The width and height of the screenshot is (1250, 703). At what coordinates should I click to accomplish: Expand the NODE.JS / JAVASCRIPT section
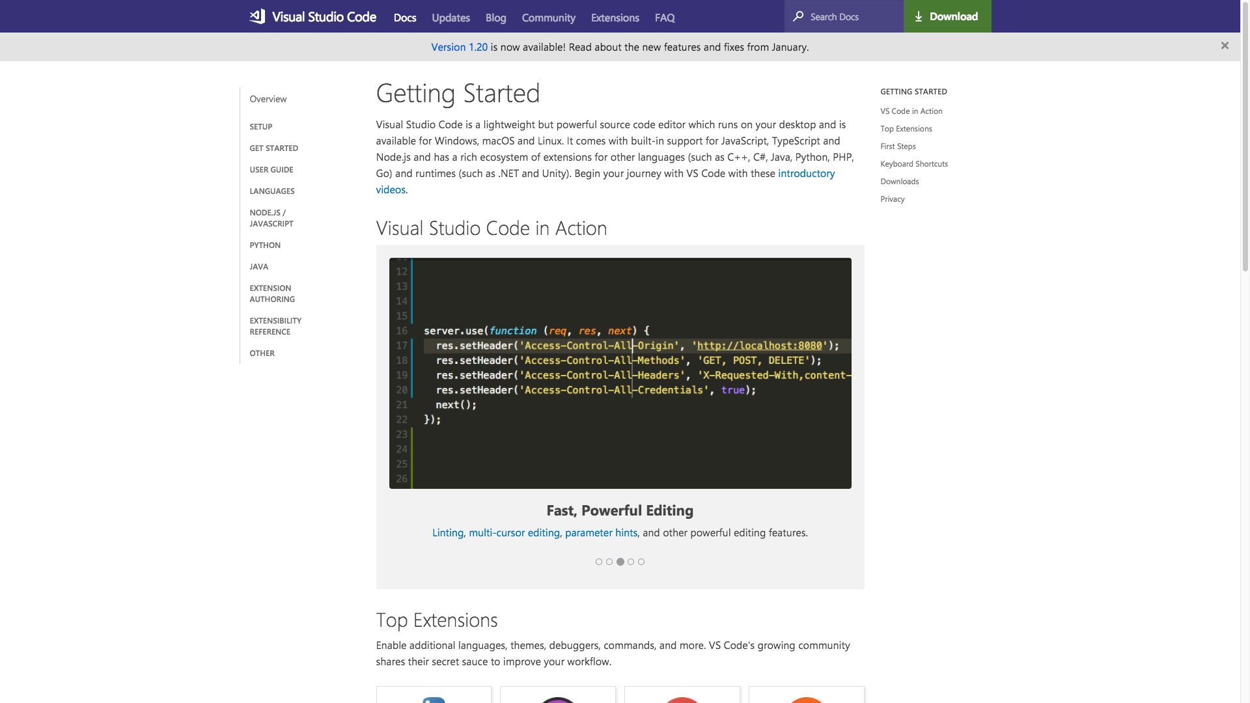coord(271,217)
